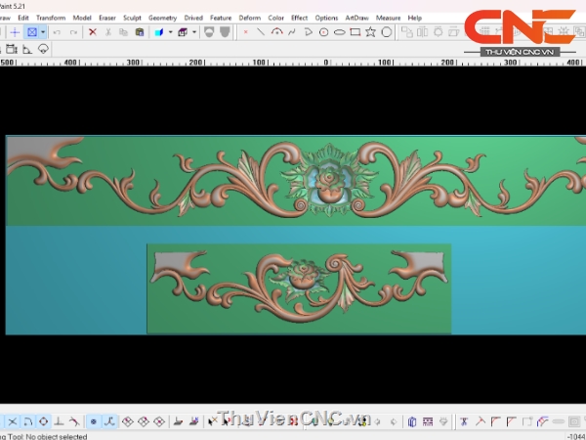Viewport: 586px width, 440px height.
Task: Pick the ellipse drawing tool
Action: (x=339, y=32)
